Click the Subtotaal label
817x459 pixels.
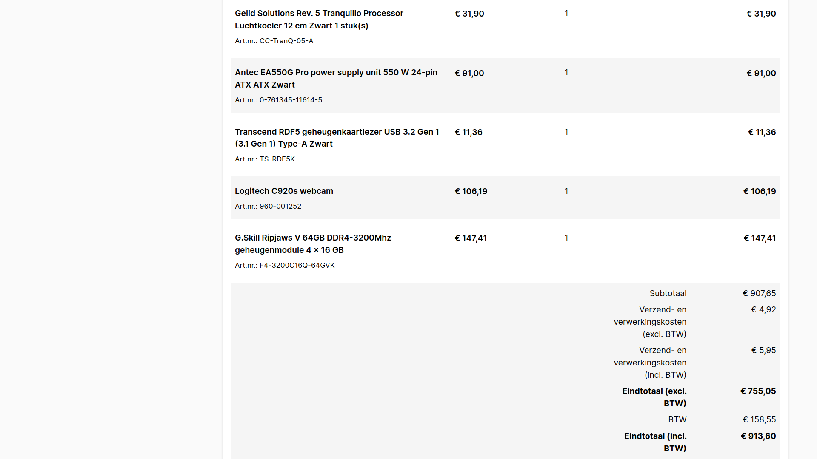pyautogui.click(x=668, y=294)
